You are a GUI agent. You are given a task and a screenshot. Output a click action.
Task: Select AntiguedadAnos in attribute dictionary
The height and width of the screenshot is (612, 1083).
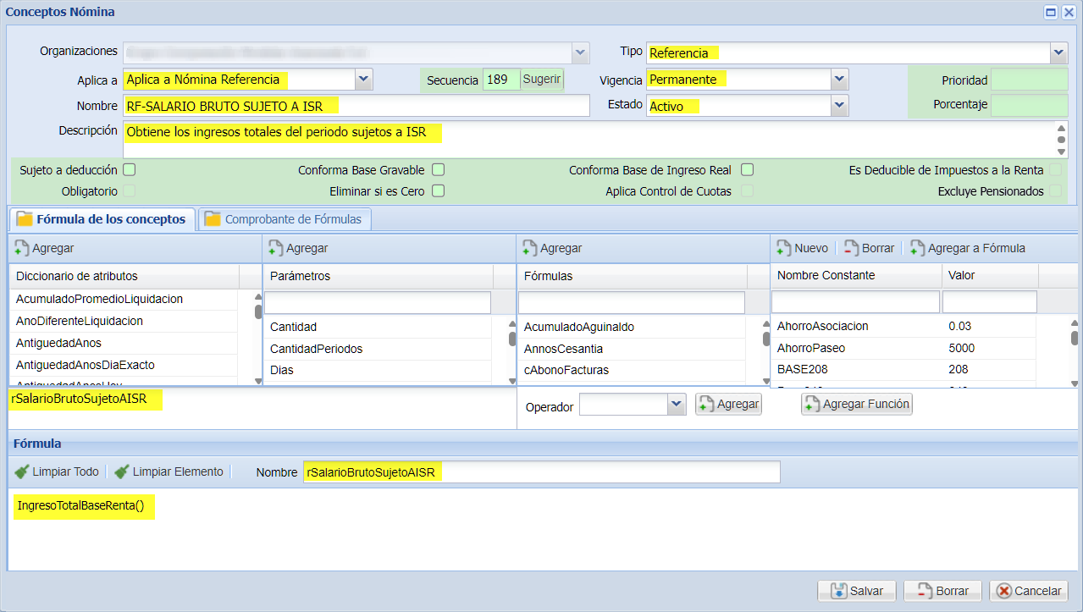pyautogui.click(x=58, y=343)
